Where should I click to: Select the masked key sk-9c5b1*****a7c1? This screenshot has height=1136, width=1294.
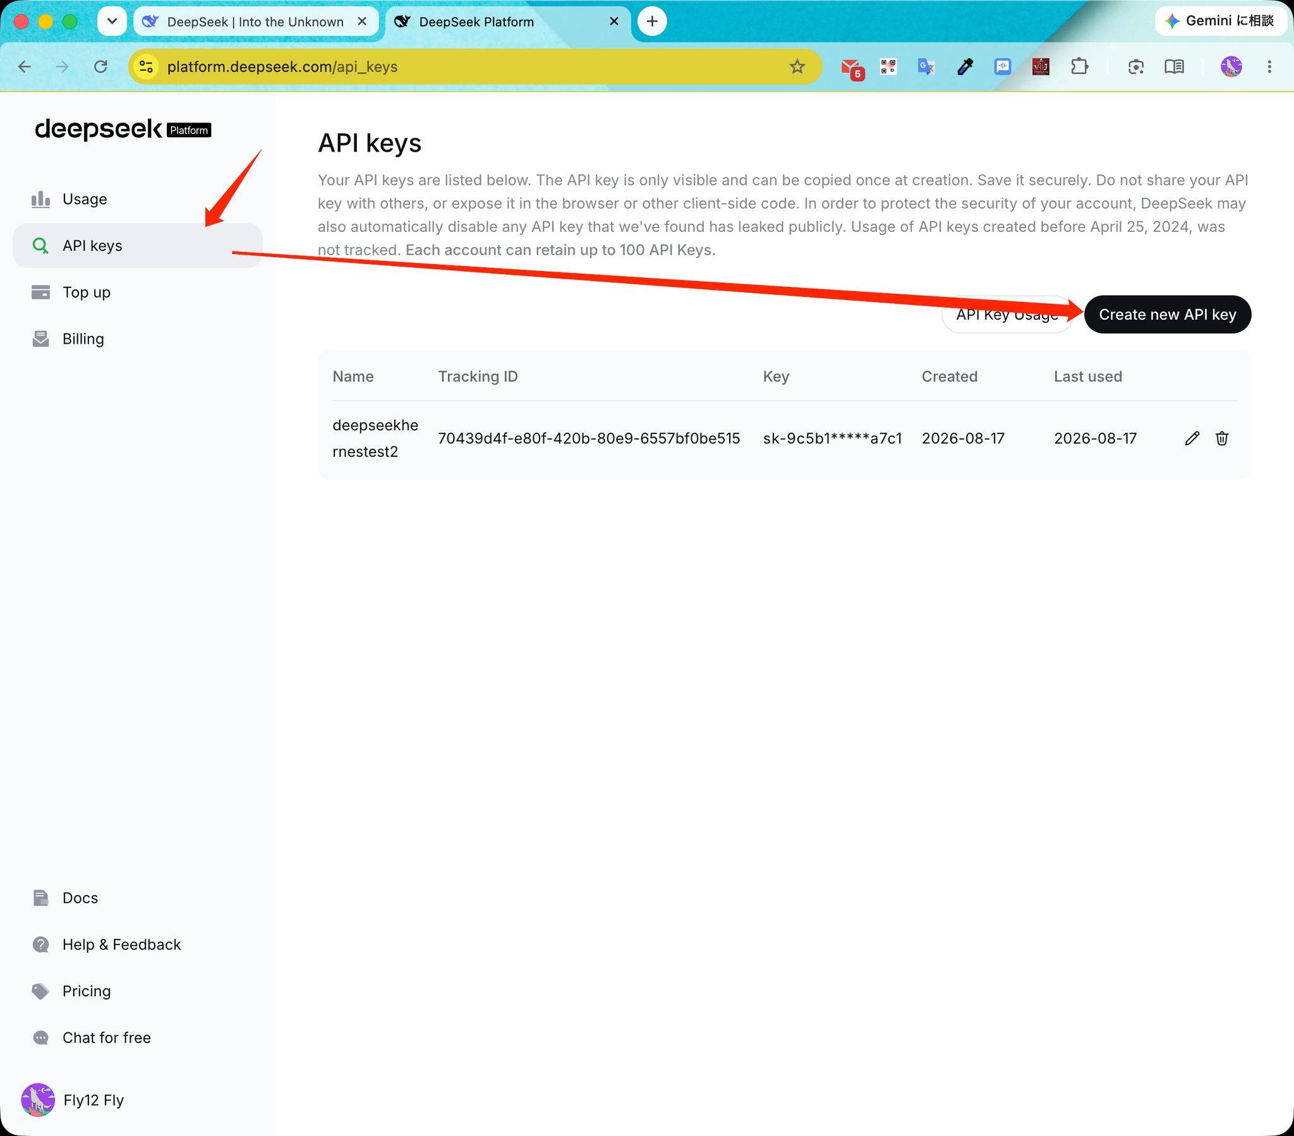832,438
